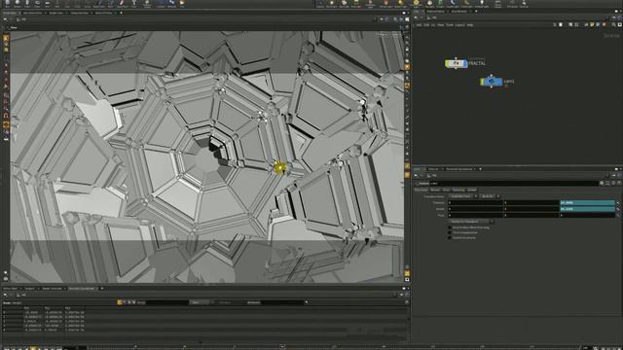623x350 pixels.
Task: Open the Transform Order dropdown
Action: pyautogui.click(x=463, y=196)
